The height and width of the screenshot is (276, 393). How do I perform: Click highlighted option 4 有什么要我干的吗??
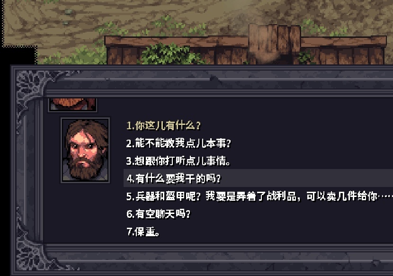258,178
